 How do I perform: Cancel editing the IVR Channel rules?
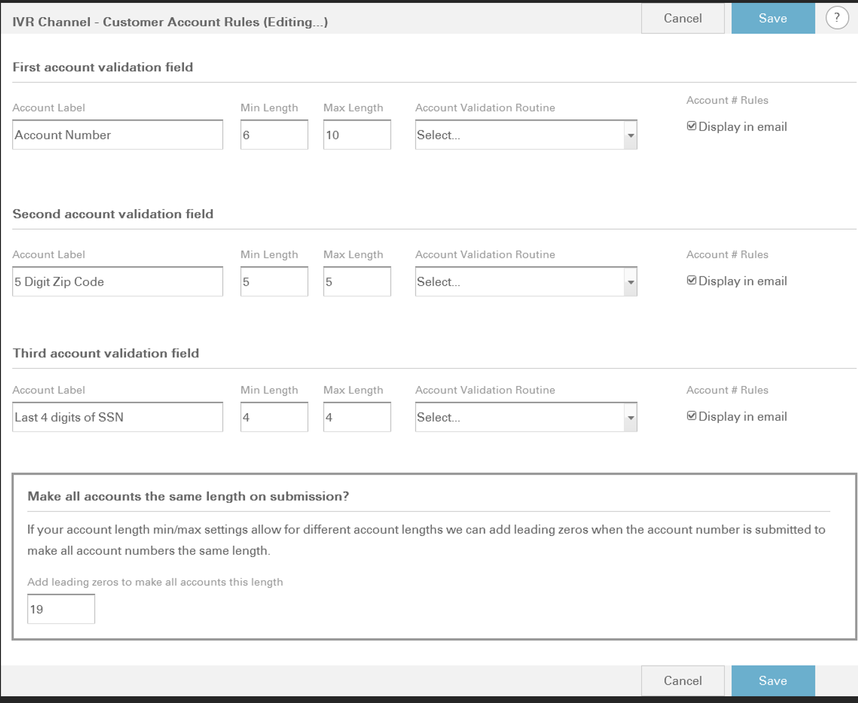(683, 18)
